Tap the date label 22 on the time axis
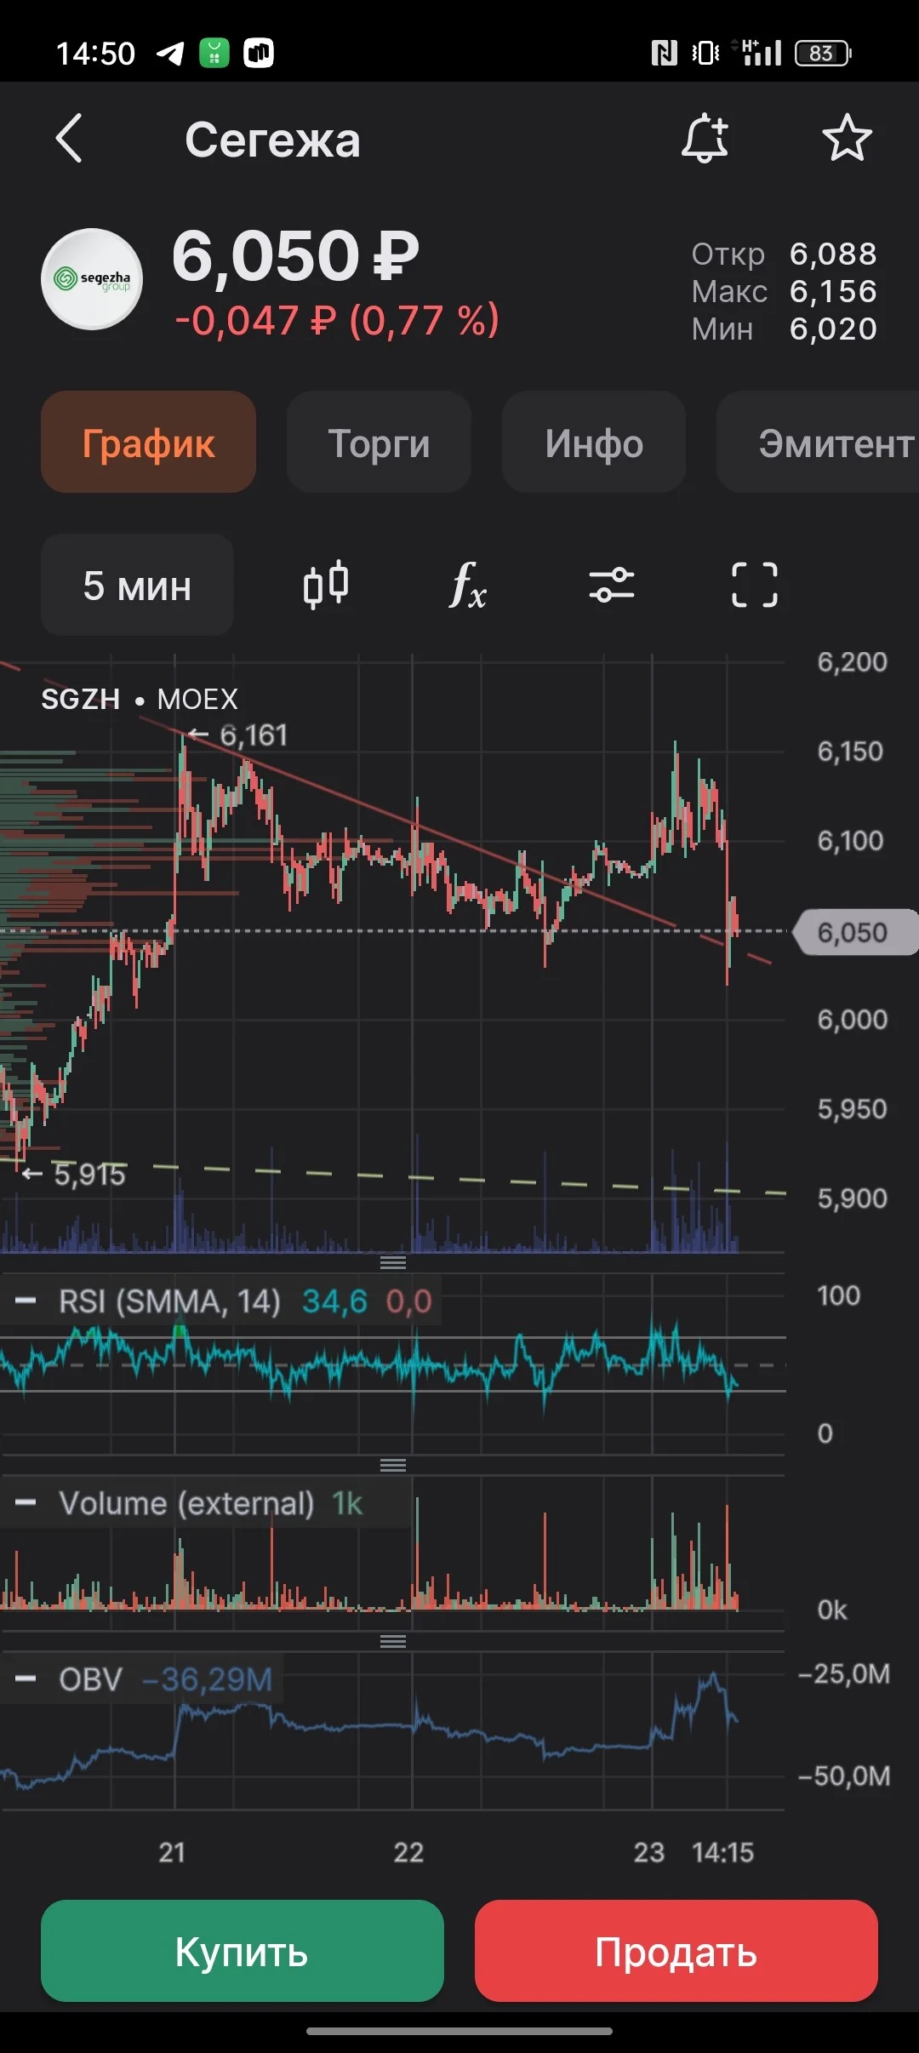 (408, 1852)
